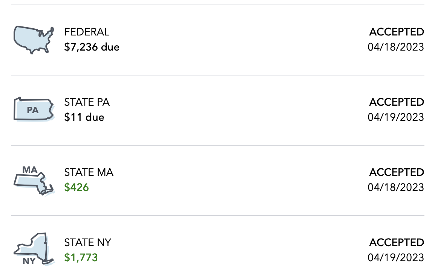This screenshot has width=438, height=274.
Task: Click the Massachusetts ACCEPTED status
Action: pyautogui.click(x=397, y=172)
